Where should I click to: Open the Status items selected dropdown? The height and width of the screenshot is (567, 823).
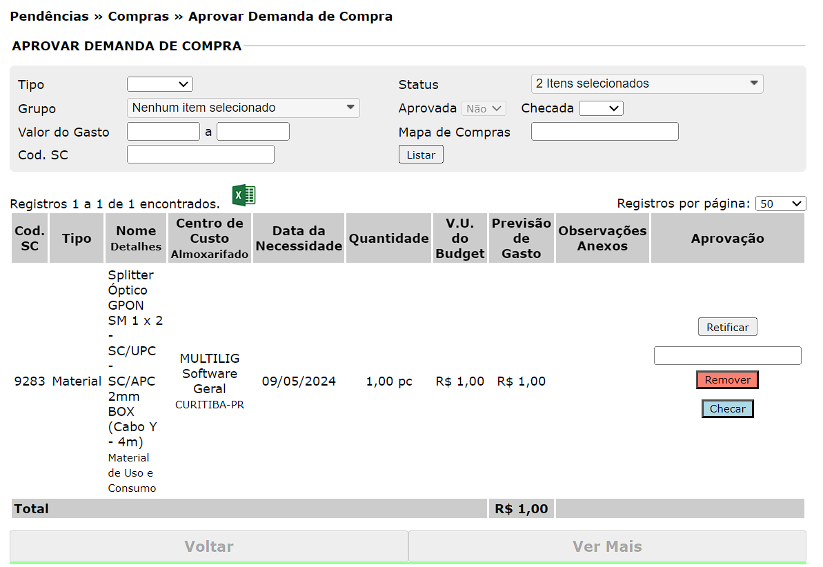[x=646, y=83]
